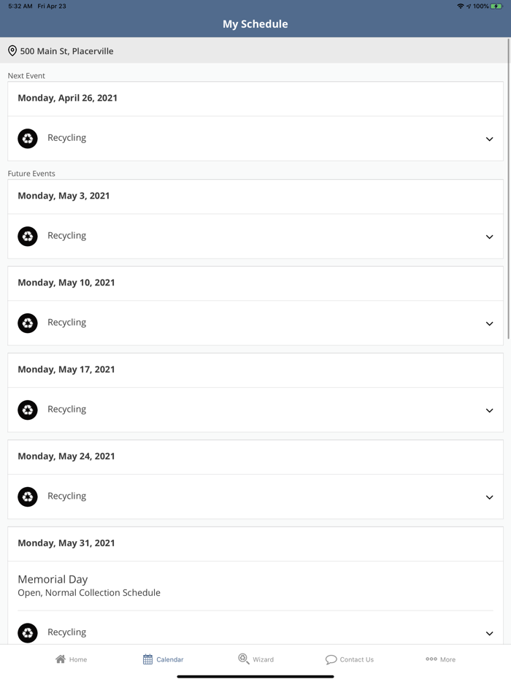Tap the 500 Main St, Placerville address

pyautogui.click(x=66, y=51)
